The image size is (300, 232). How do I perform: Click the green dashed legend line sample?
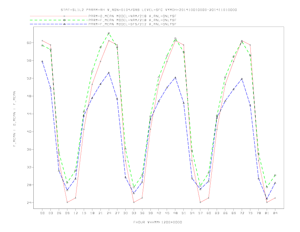tap(59, 20)
